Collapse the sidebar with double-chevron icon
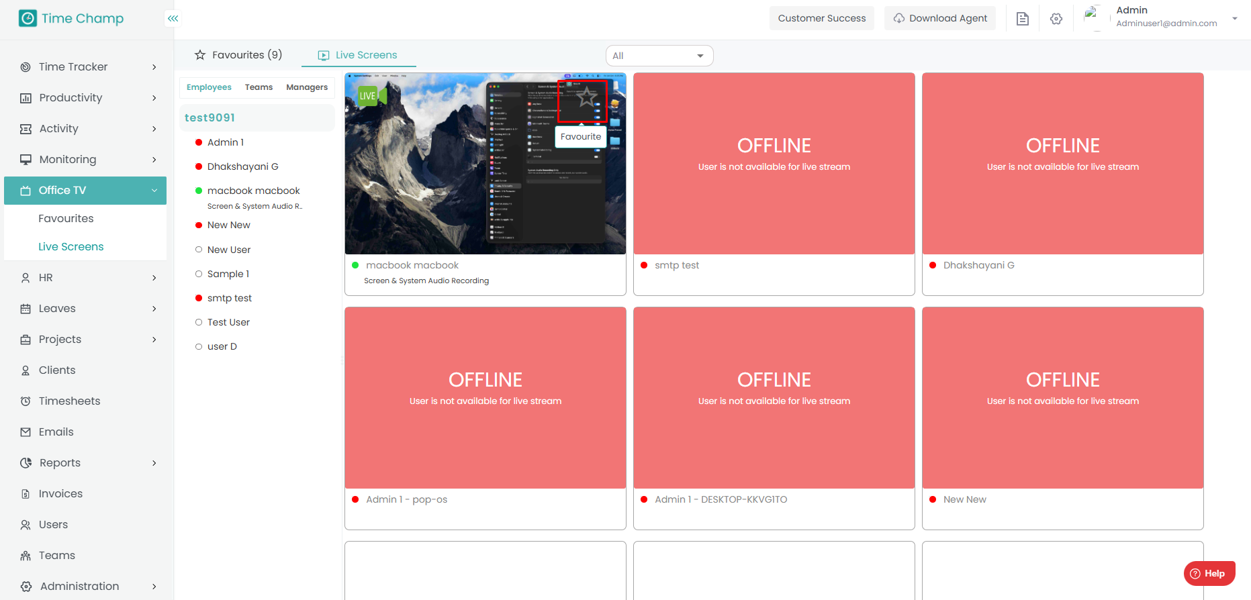This screenshot has height=600, width=1251. (173, 18)
